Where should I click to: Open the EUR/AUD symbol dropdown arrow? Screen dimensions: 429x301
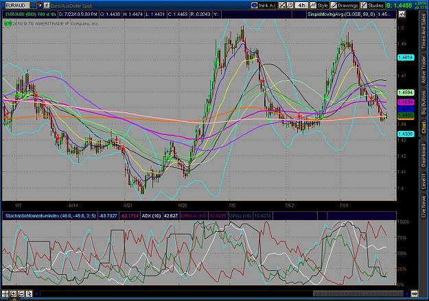33,5
